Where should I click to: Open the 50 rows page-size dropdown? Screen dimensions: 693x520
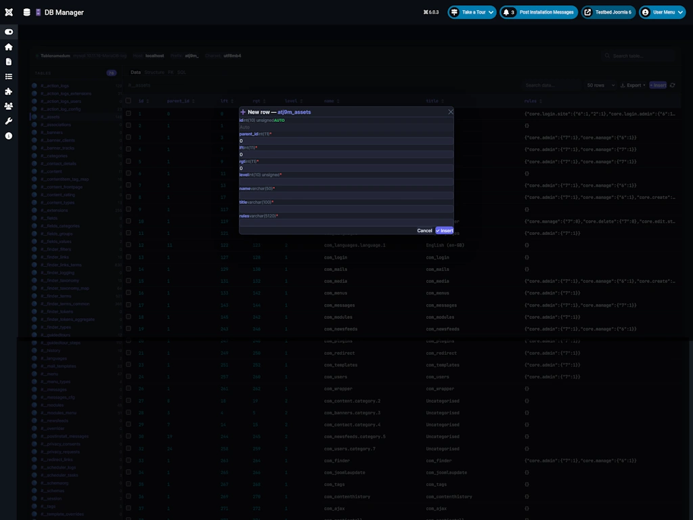click(x=600, y=85)
